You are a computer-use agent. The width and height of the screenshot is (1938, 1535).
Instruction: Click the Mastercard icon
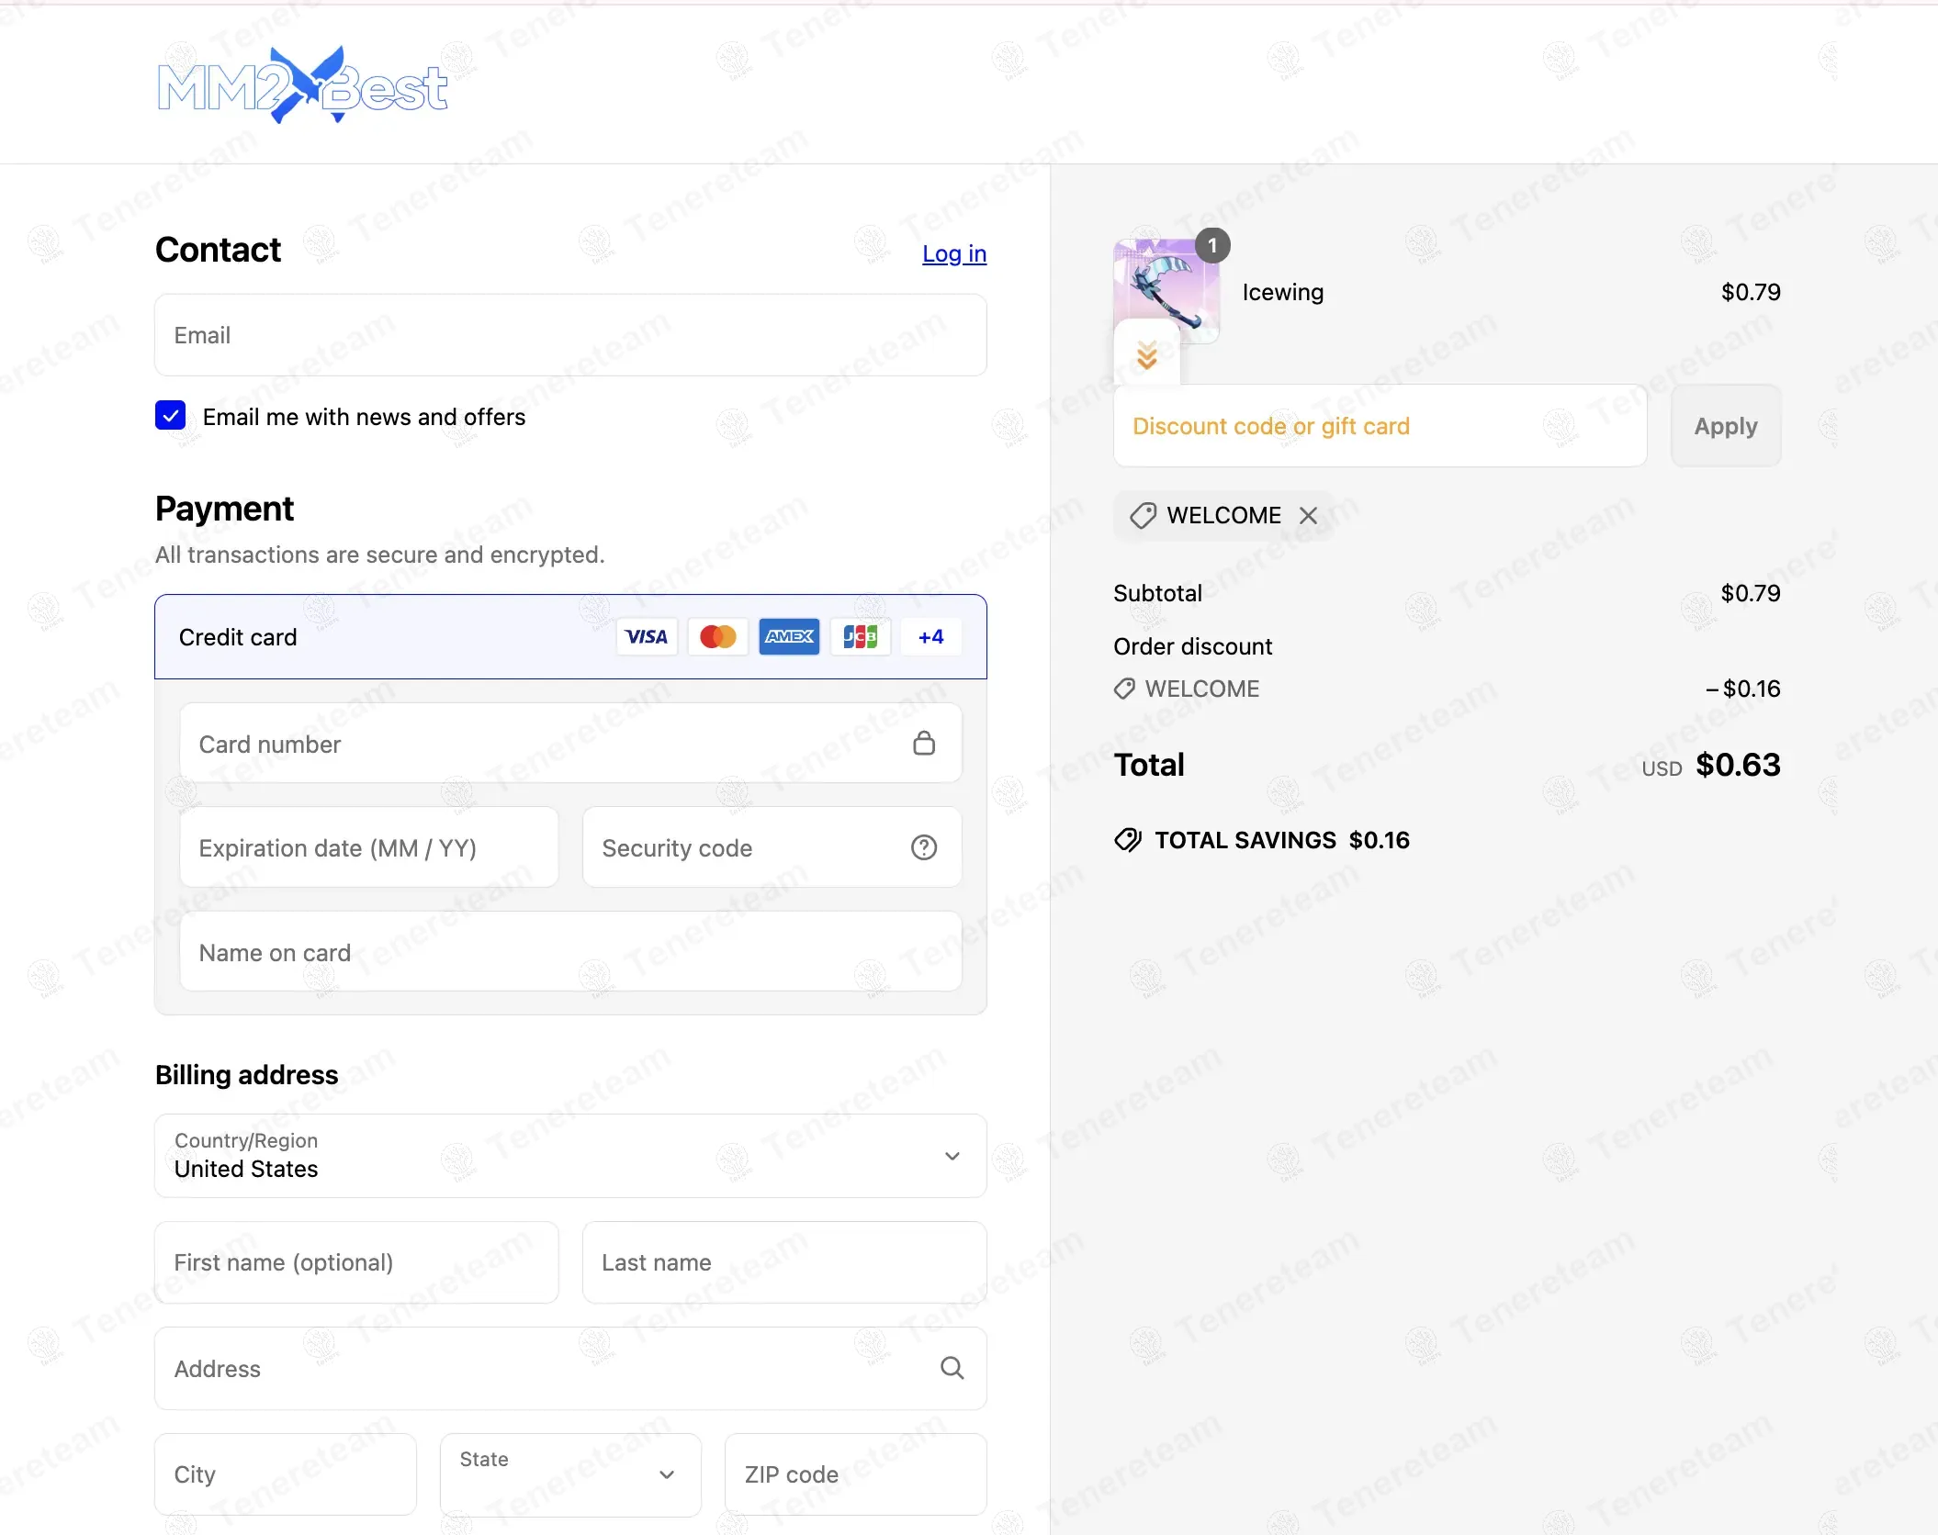pos(717,636)
